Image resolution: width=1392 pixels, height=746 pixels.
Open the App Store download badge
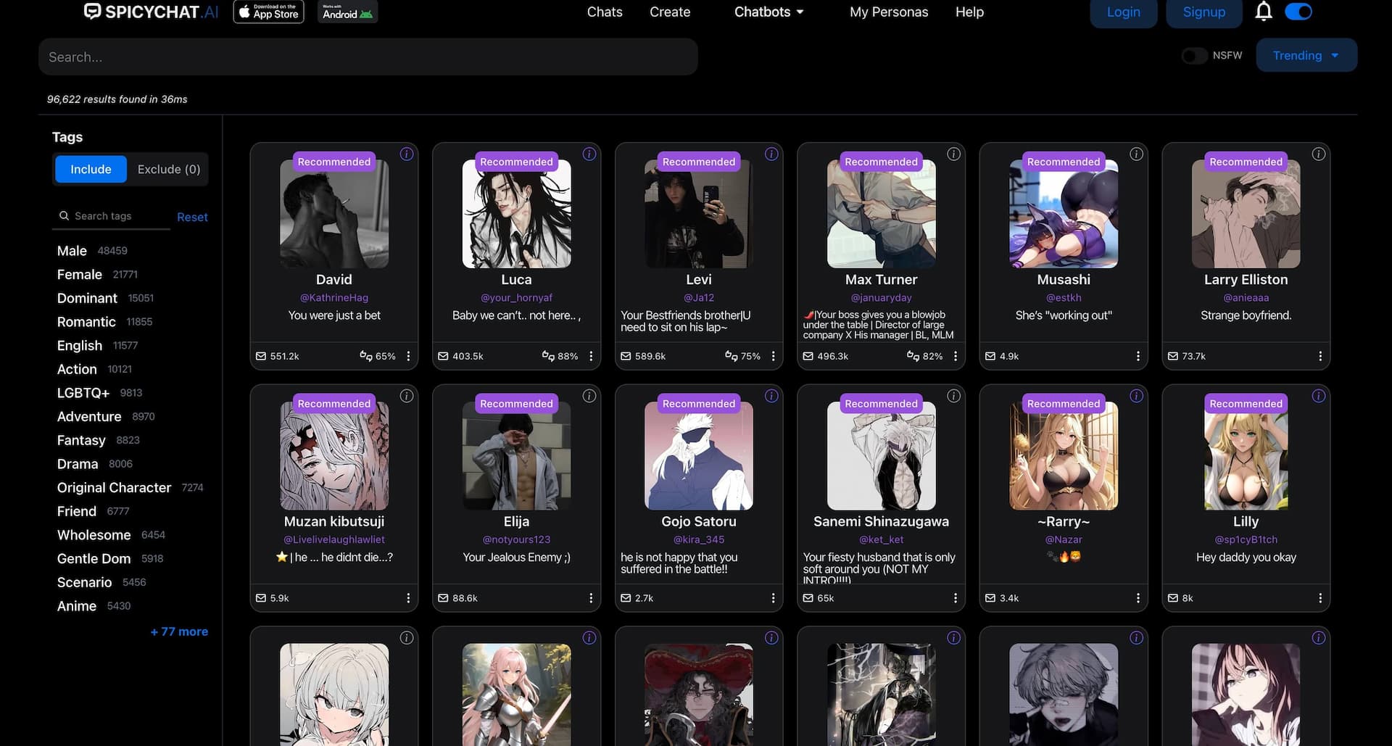pos(268,12)
